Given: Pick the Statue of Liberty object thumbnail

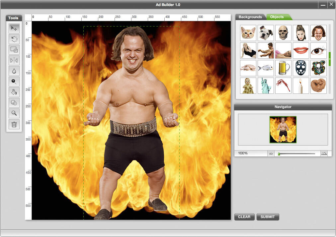Looking at the screenshot, I should tap(266, 86).
